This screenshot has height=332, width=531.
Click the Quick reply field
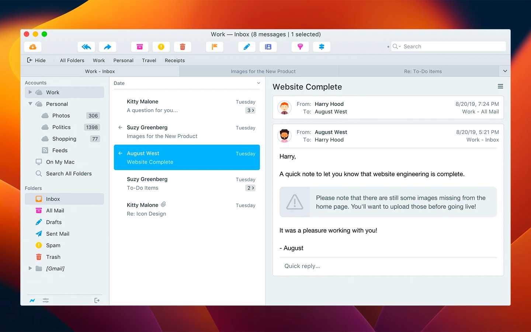(388, 266)
